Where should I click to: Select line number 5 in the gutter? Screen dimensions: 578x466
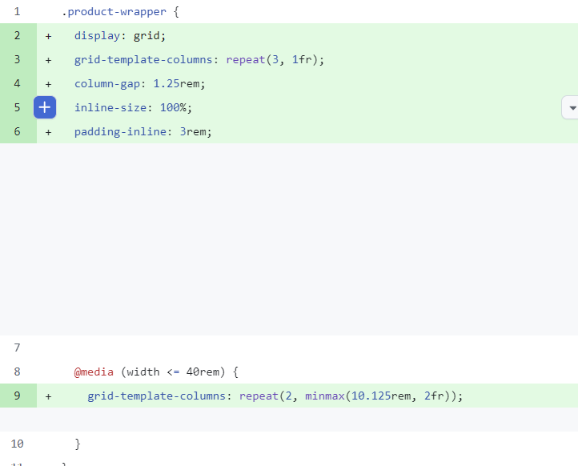click(17, 107)
